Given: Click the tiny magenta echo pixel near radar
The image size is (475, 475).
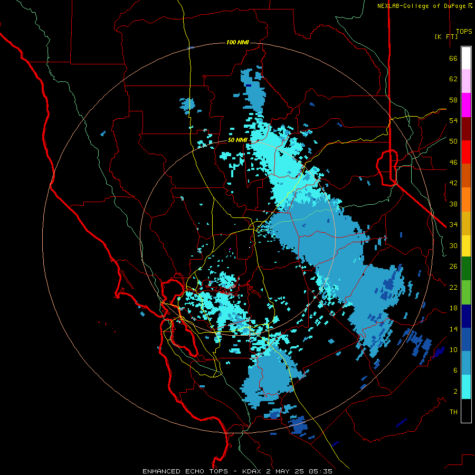Looking at the screenshot, I should [230, 249].
